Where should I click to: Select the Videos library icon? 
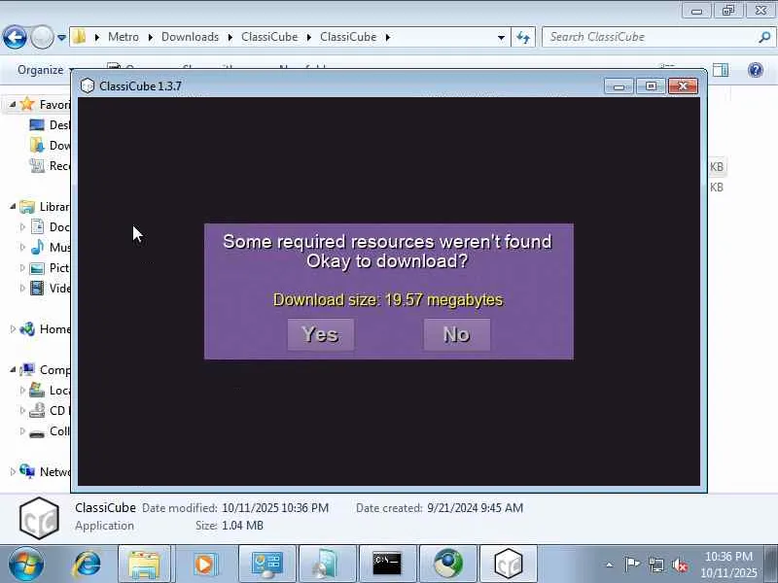point(37,288)
